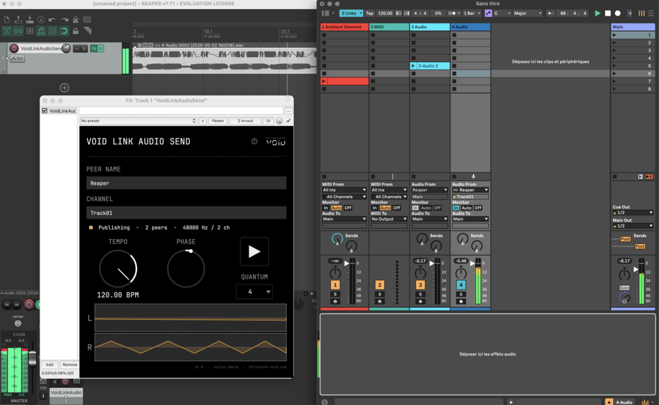Open the 1 Bar quantization dropdown
This screenshot has width=659, height=405.
coord(471,14)
